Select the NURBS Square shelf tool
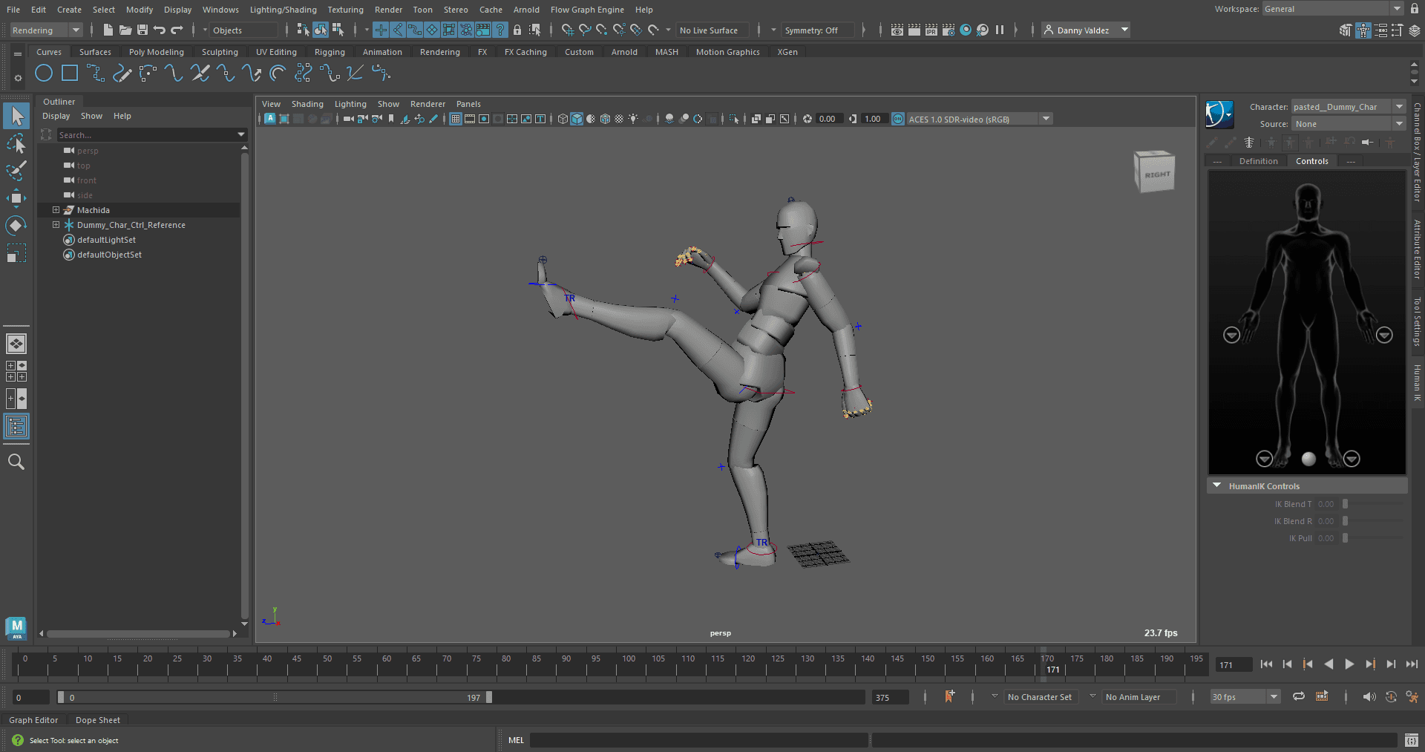 pyautogui.click(x=70, y=73)
